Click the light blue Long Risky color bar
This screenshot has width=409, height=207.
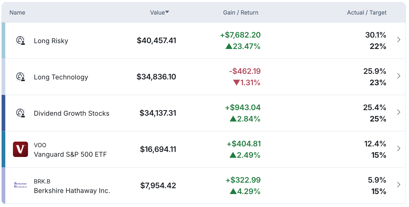coord(3,40)
